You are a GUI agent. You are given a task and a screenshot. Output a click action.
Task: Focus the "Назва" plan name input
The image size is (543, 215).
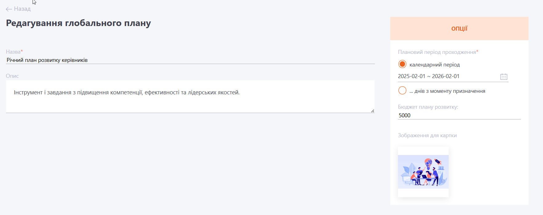click(190, 60)
